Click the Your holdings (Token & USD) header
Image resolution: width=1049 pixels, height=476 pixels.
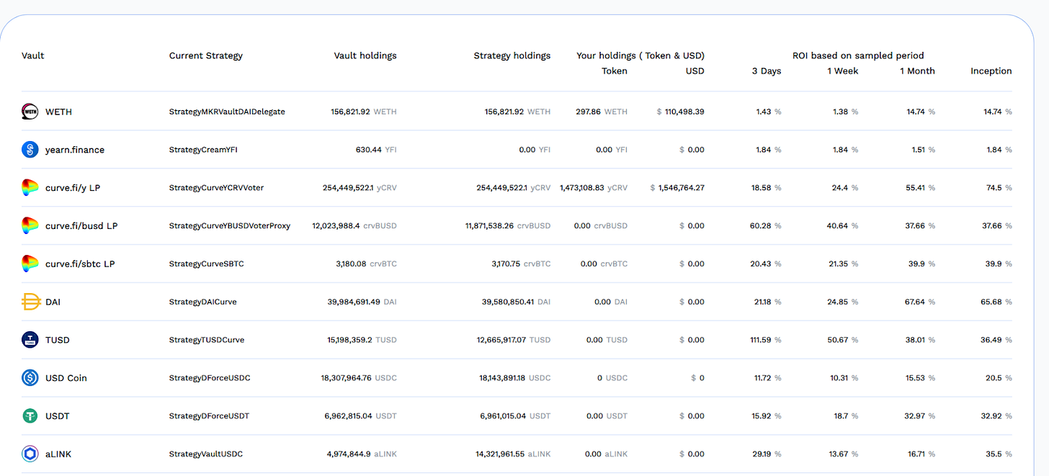coord(640,55)
